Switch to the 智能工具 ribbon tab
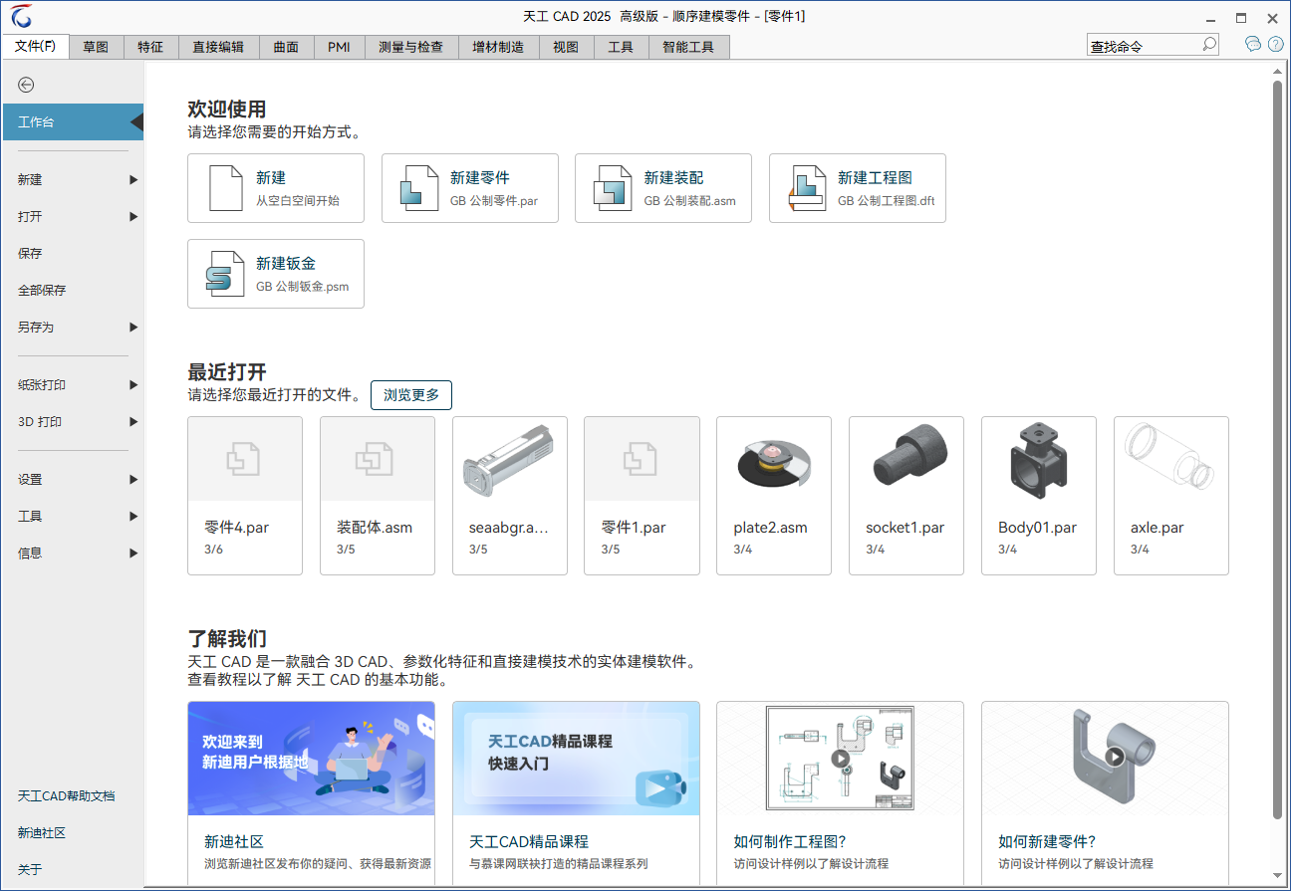Image resolution: width=1291 pixels, height=891 pixels. coord(688,47)
